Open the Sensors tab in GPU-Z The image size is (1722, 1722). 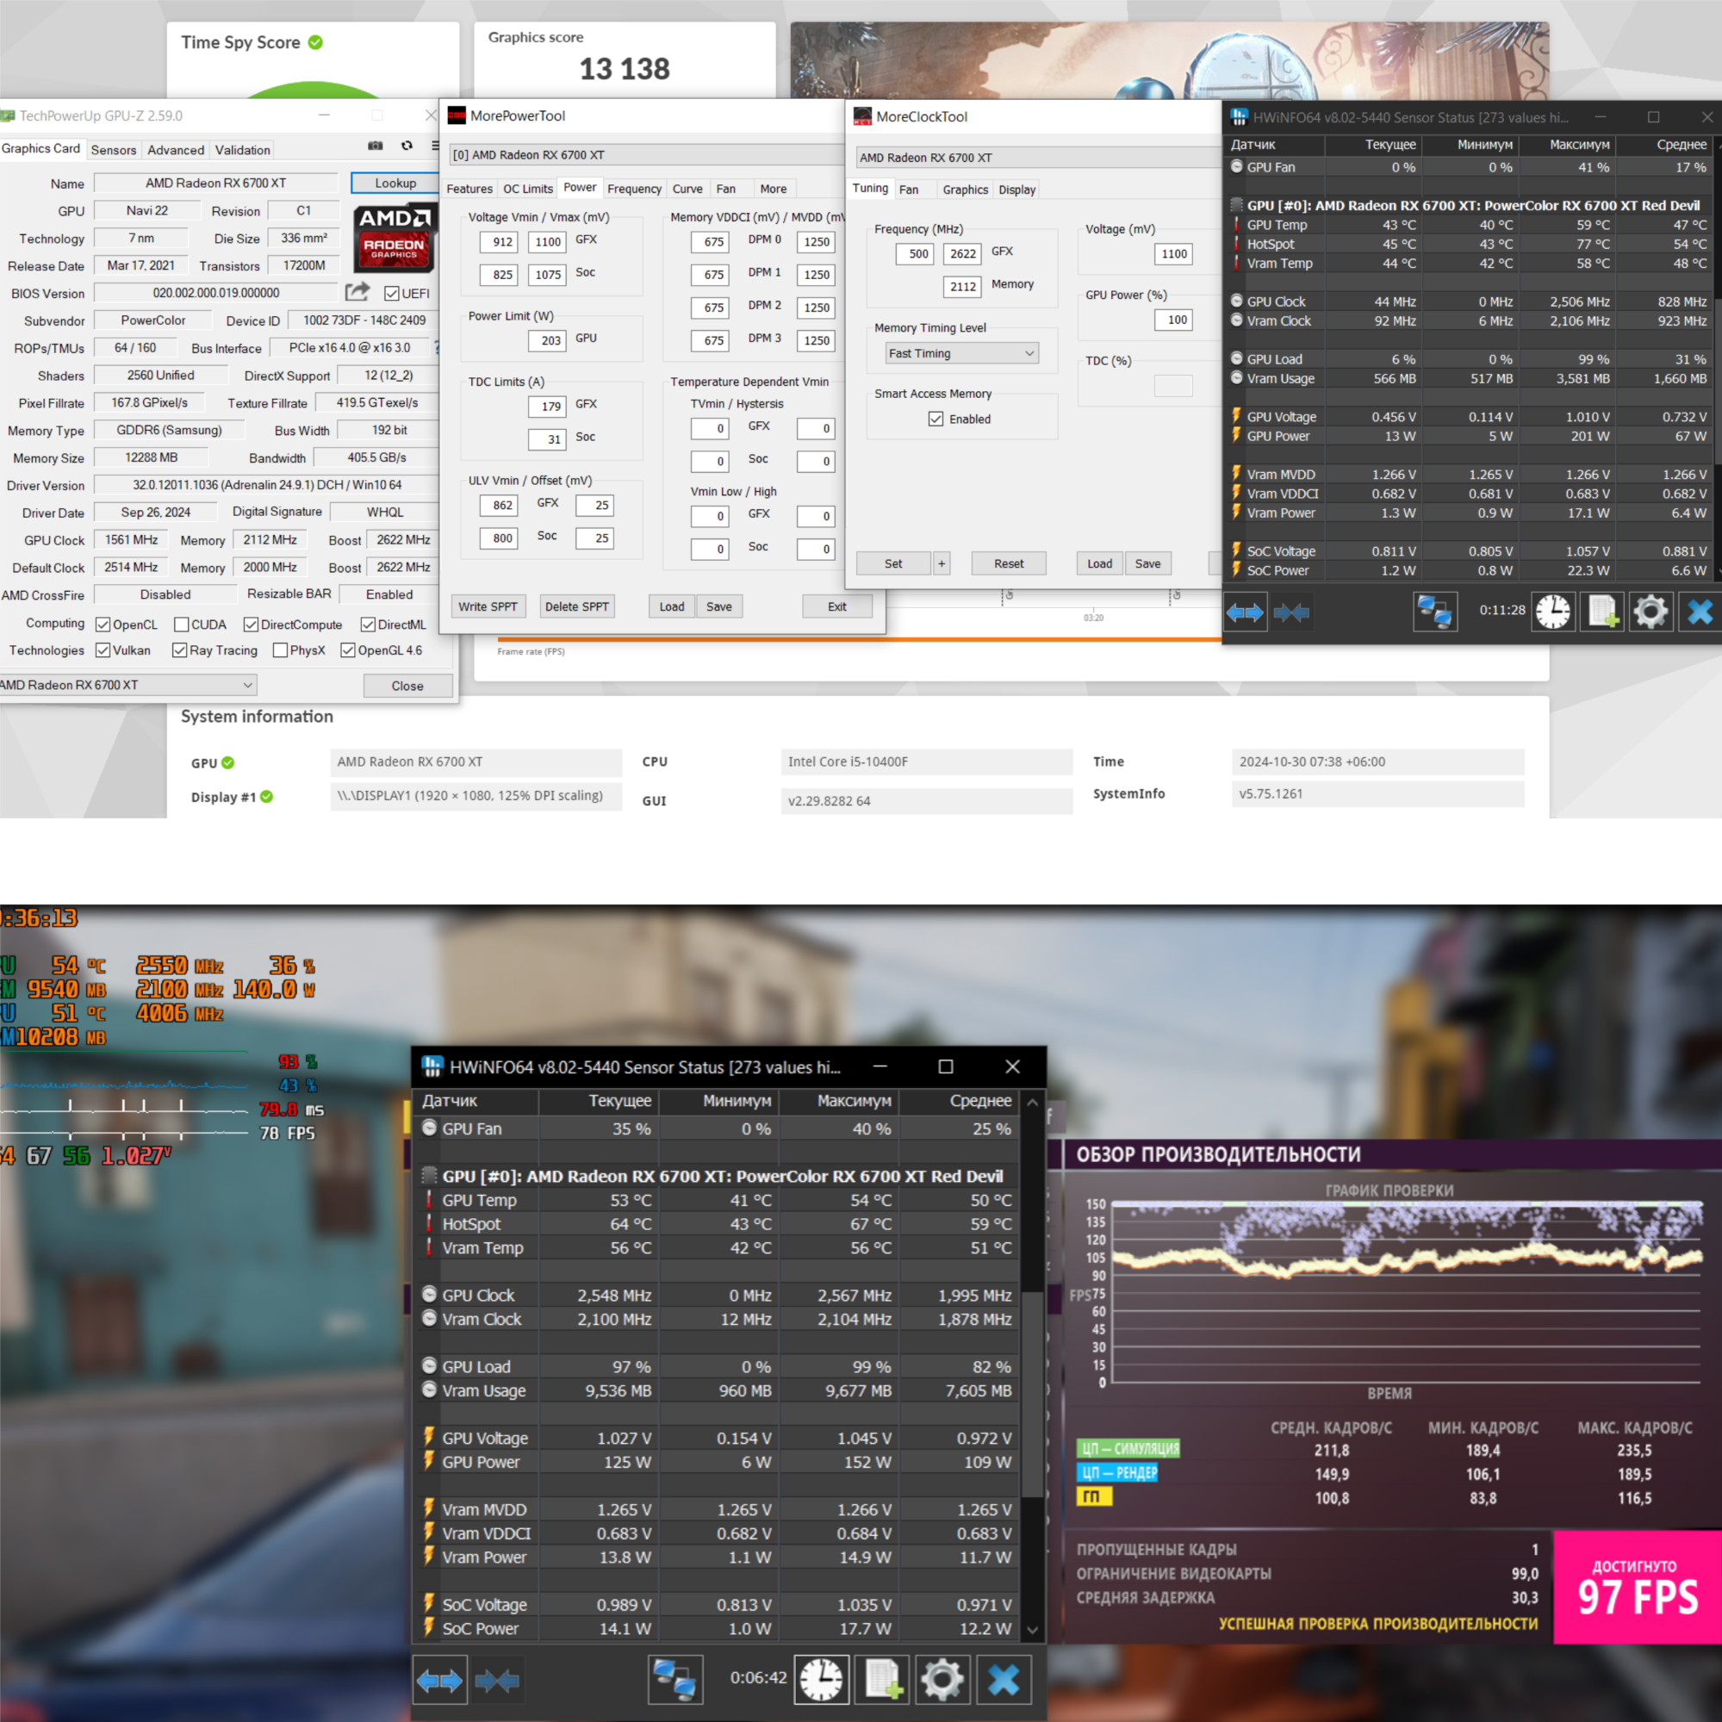113,150
